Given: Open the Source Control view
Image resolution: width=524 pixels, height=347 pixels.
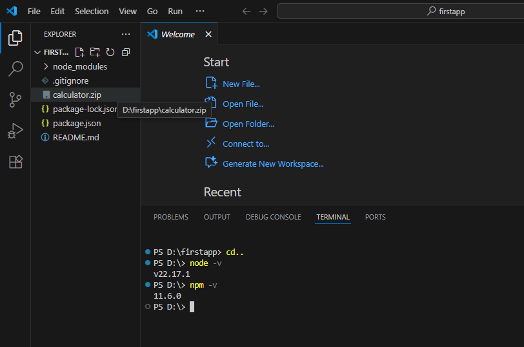Looking at the screenshot, I should pos(15,100).
